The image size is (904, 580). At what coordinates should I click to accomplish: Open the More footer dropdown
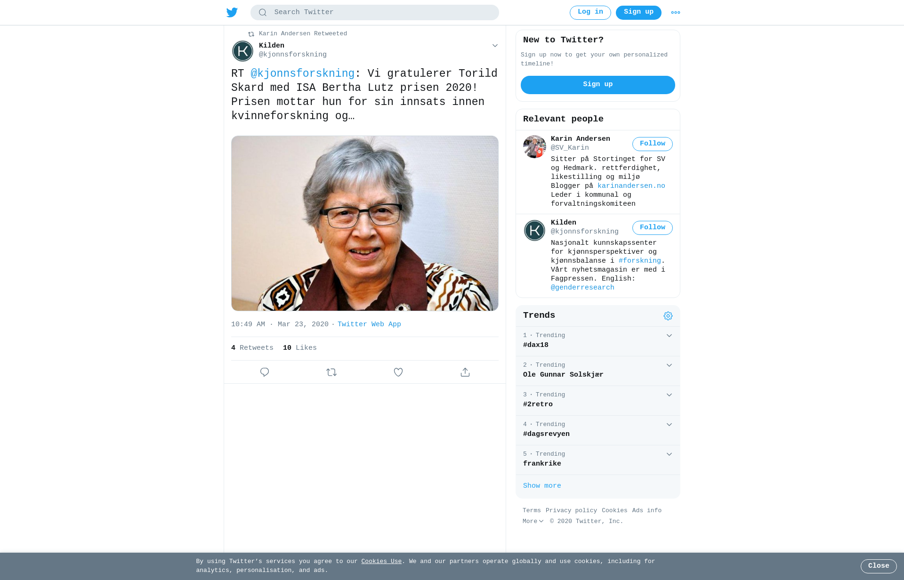533,521
